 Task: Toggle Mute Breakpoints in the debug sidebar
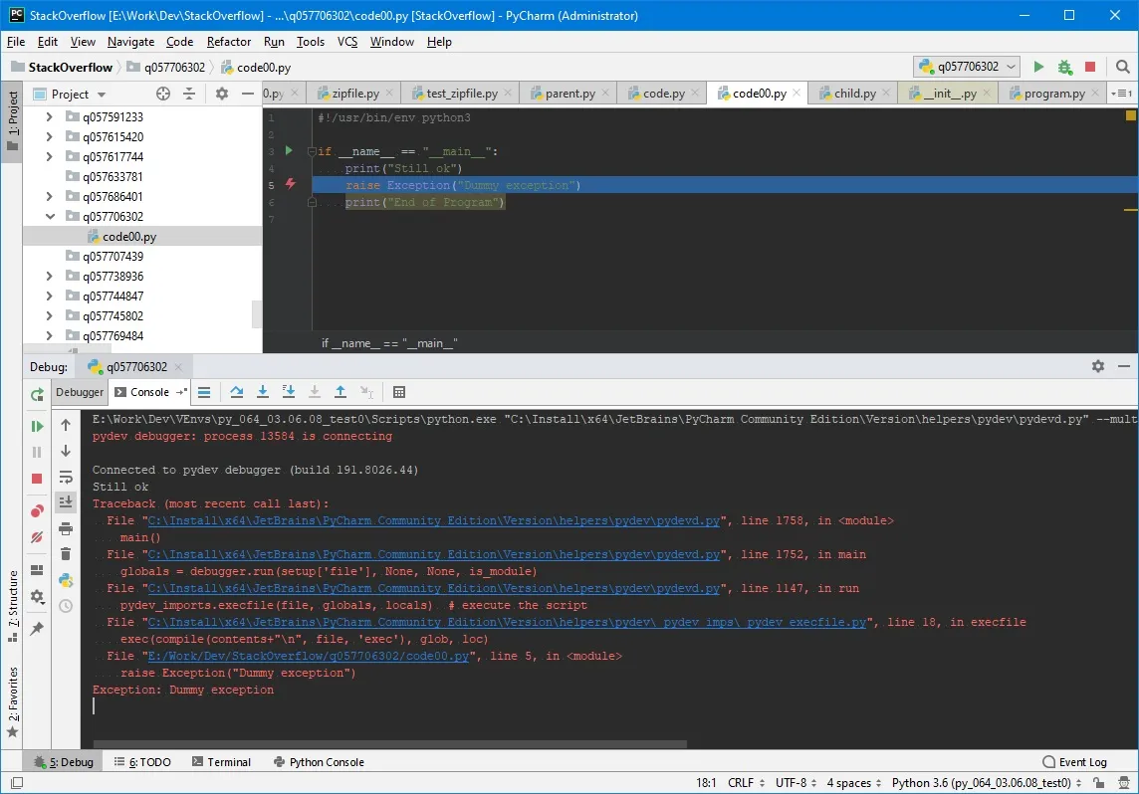(x=37, y=537)
